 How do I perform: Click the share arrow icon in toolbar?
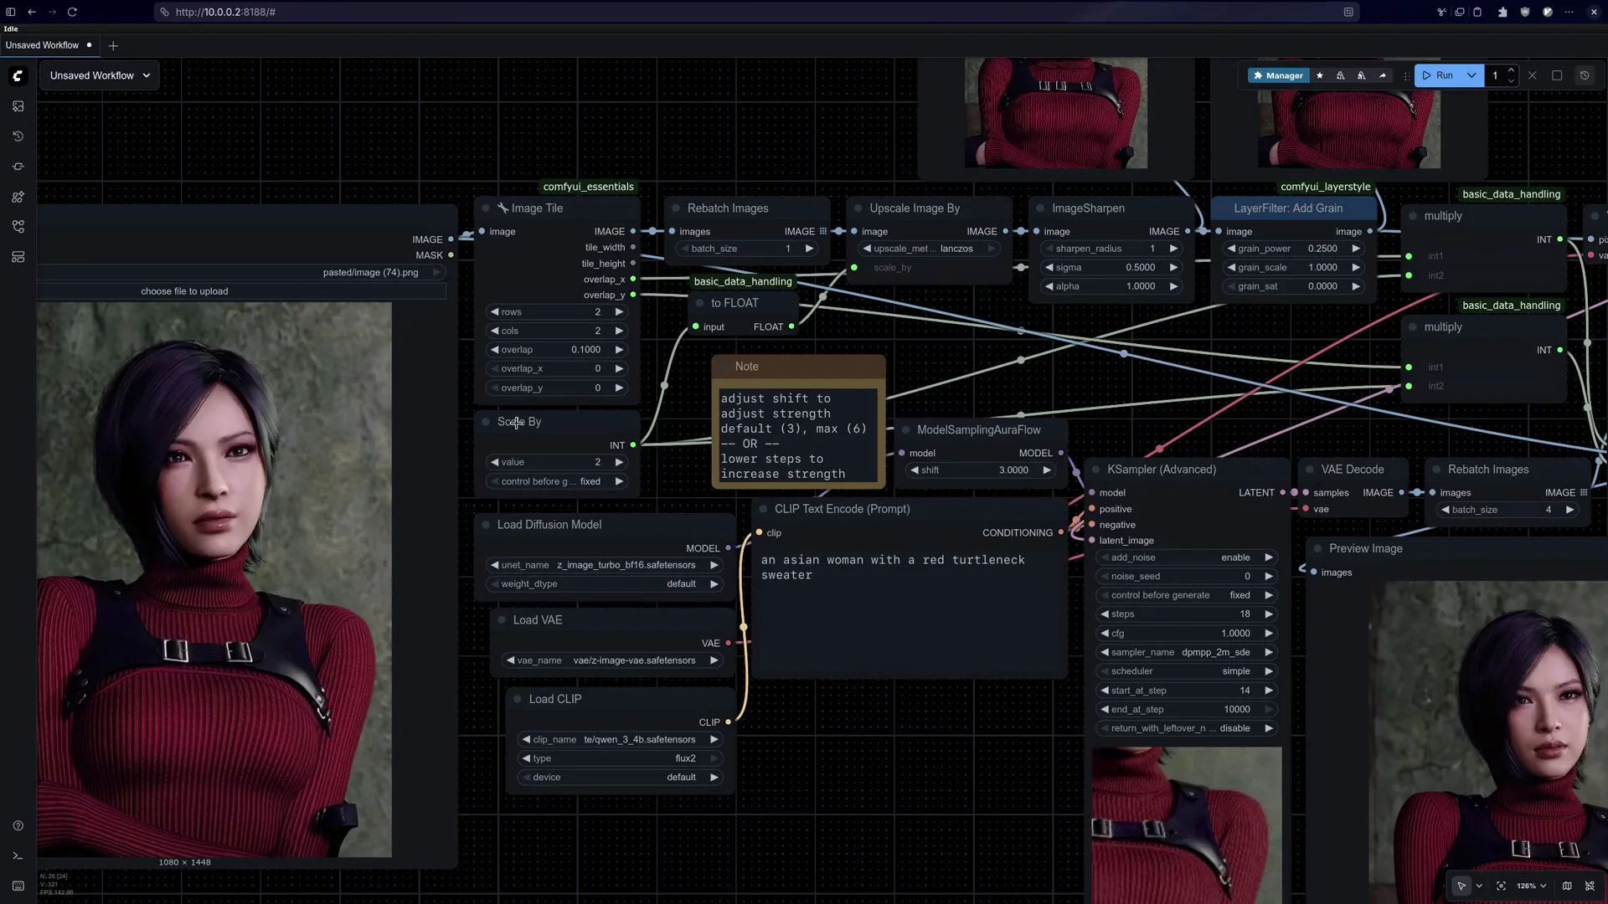[x=1383, y=75]
